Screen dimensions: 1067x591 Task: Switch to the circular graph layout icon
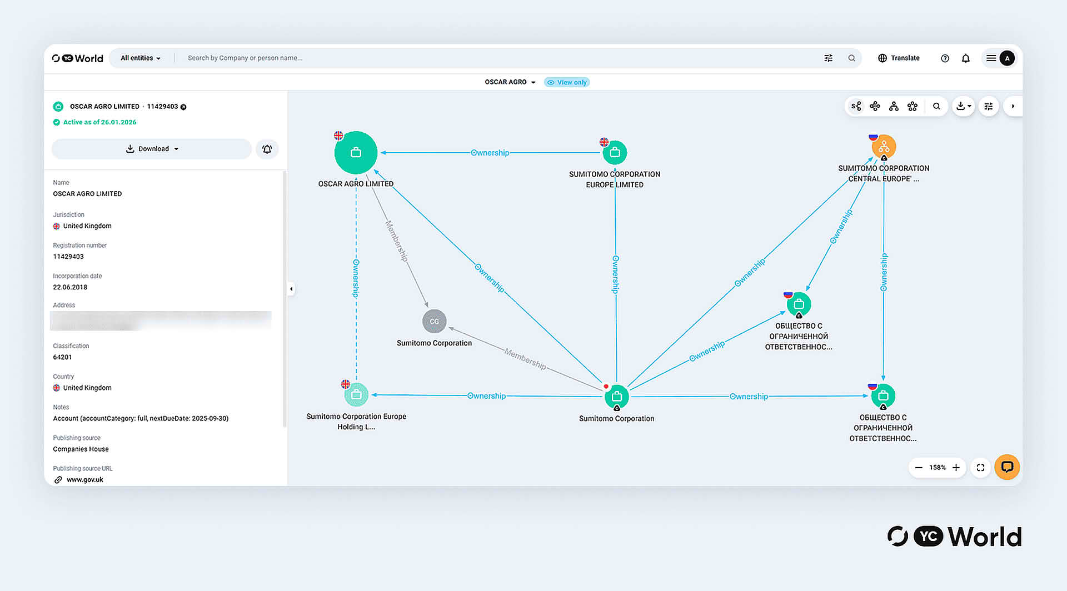click(913, 106)
